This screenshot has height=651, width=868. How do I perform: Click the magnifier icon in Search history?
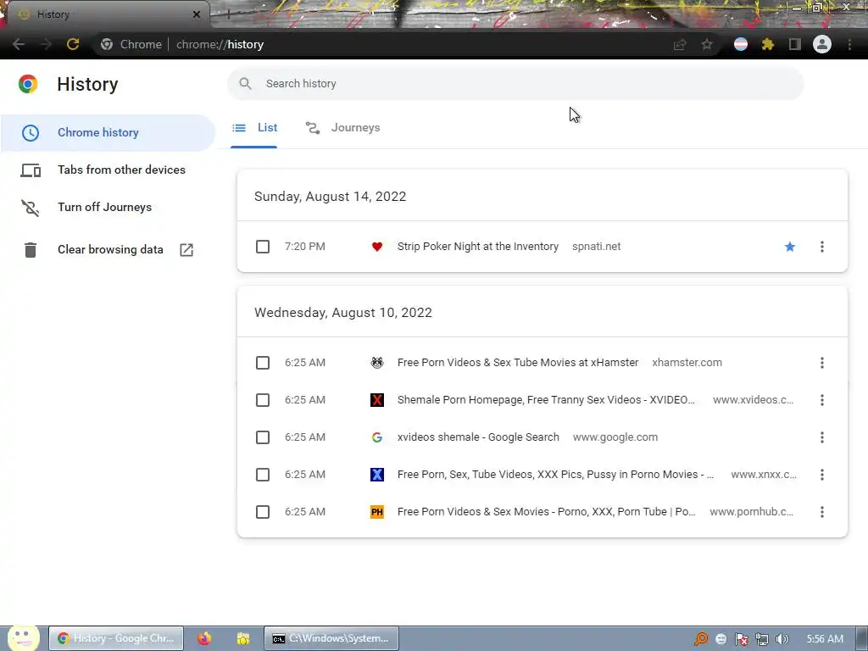pos(245,84)
